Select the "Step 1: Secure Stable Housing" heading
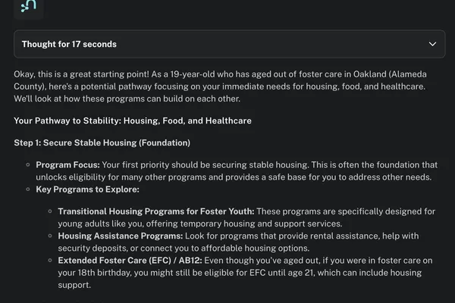Image resolution: width=455 pixels, height=303 pixels. [x=102, y=142]
